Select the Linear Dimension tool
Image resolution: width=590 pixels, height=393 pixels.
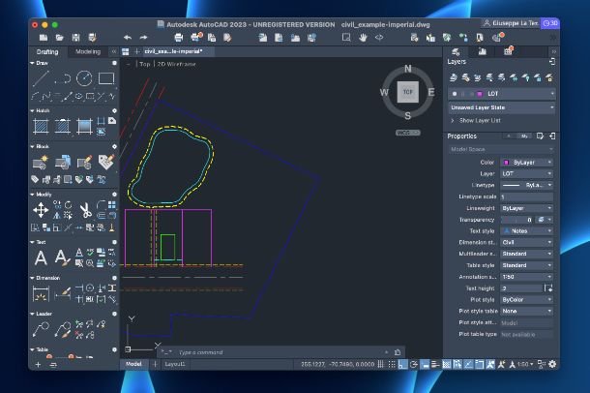click(x=41, y=294)
